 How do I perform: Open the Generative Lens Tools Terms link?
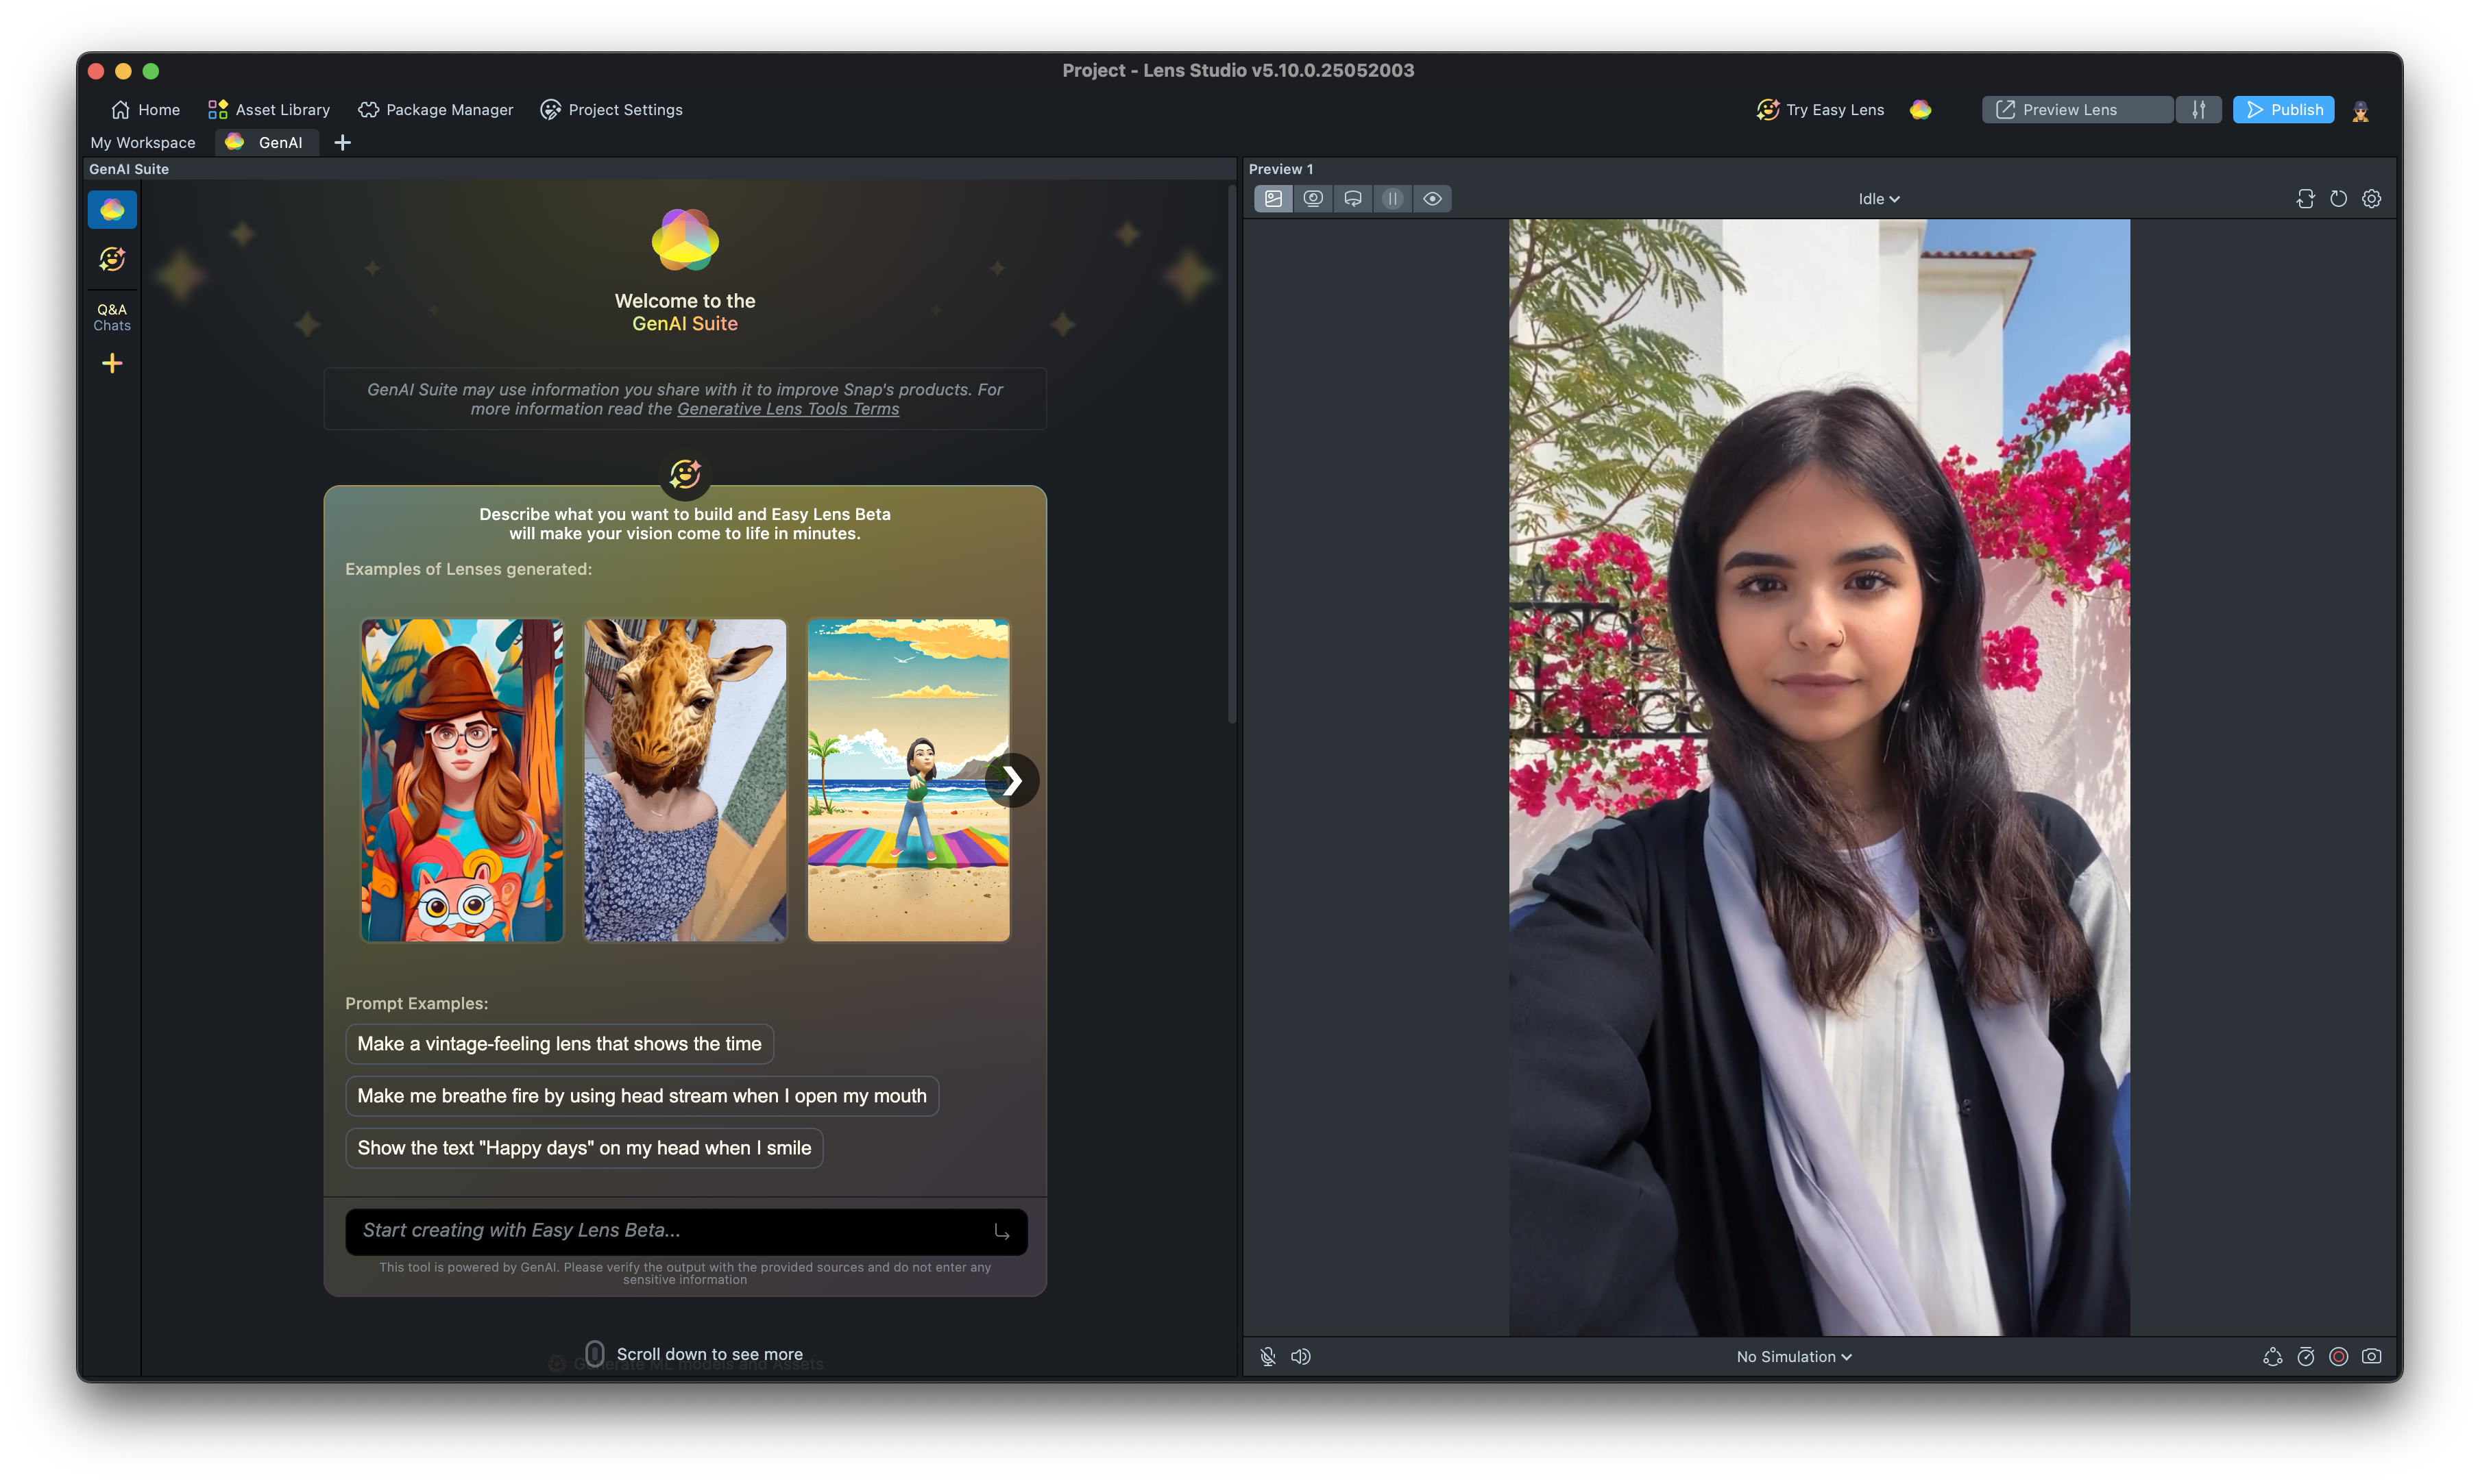(788, 409)
